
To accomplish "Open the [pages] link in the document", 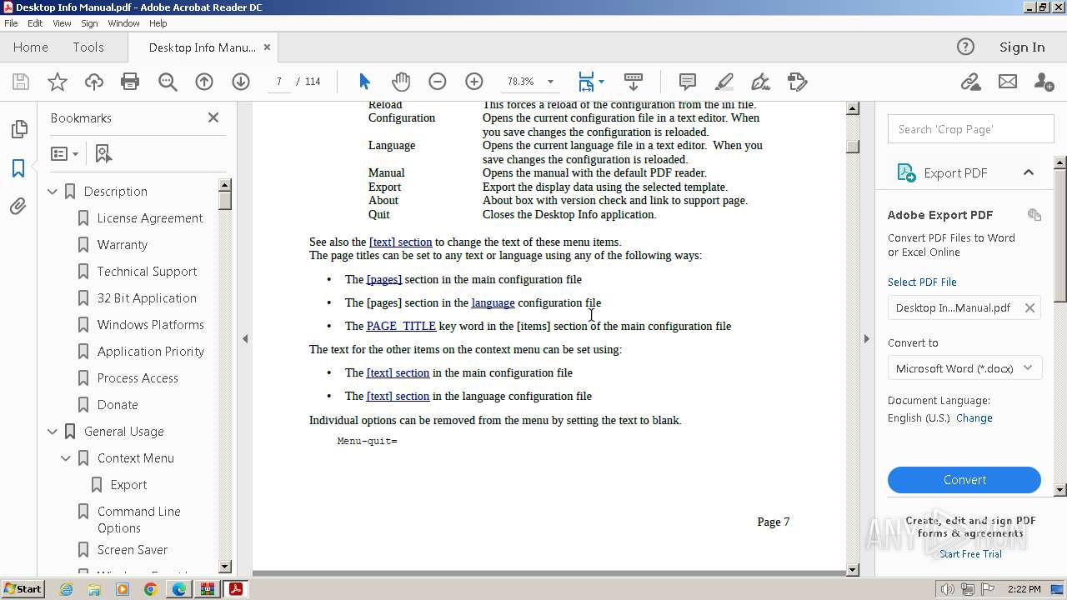I will tap(384, 279).
